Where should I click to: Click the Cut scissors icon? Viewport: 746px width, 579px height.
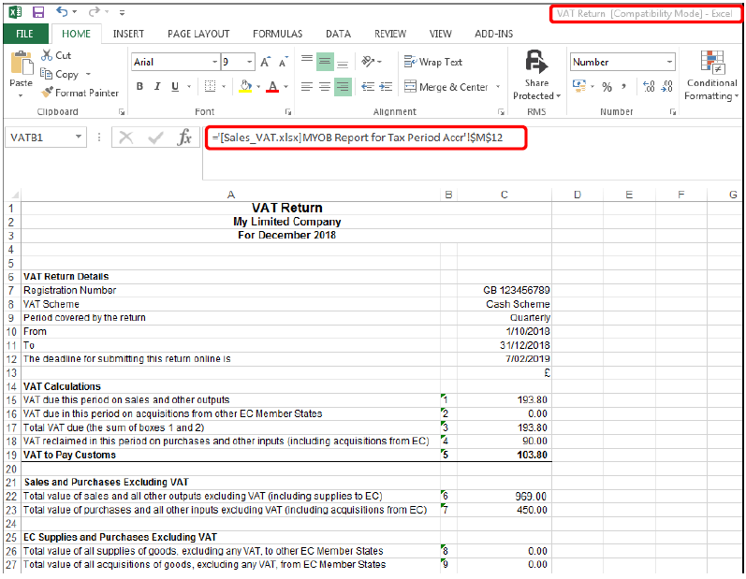[x=47, y=55]
